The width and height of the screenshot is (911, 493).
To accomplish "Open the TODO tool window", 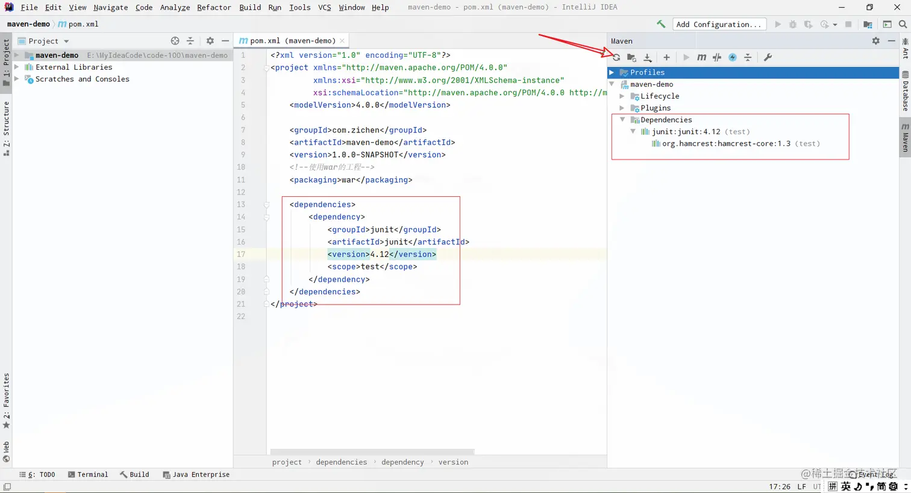I will pyautogui.click(x=37, y=474).
